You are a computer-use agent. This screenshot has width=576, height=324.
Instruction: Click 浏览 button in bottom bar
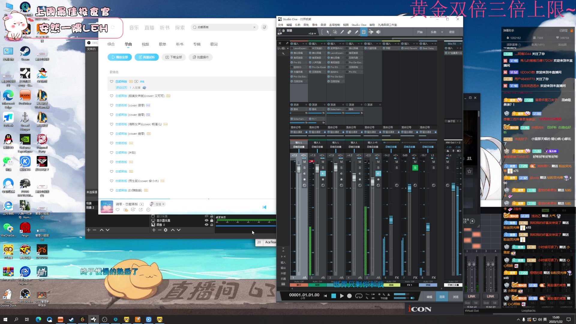456,297
